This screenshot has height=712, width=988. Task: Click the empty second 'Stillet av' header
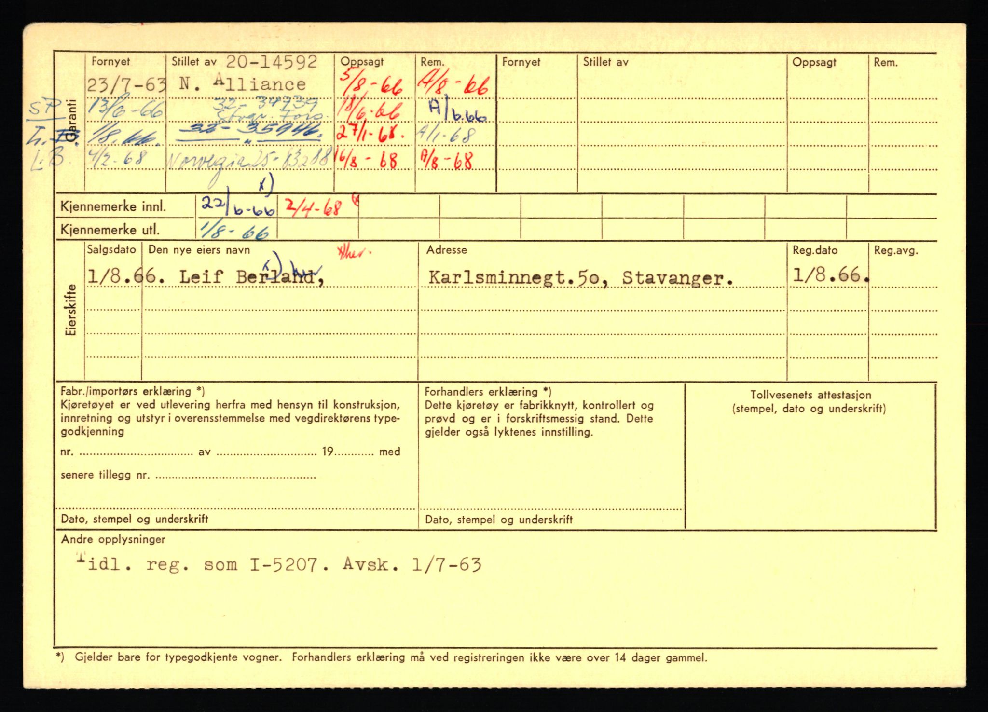click(605, 62)
